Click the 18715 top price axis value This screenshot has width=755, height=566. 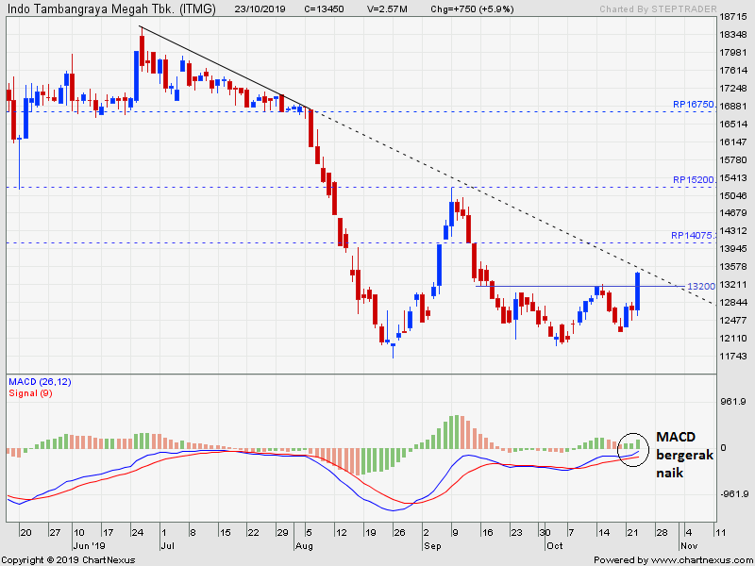point(733,17)
